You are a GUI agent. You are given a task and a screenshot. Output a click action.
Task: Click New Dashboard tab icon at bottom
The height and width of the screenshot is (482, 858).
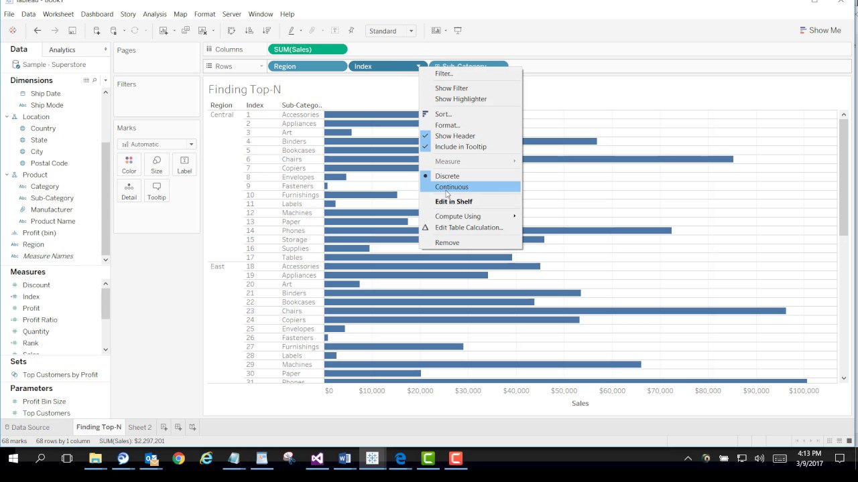[x=178, y=427]
